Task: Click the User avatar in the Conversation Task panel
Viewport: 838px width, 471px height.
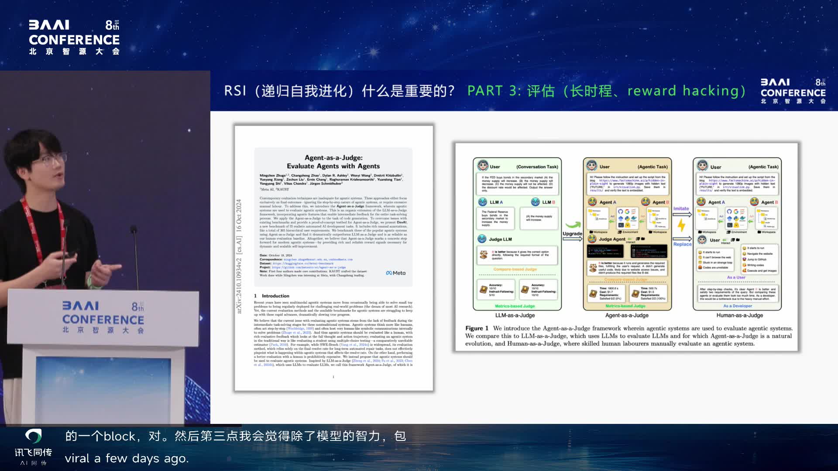Action: [x=483, y=166]
